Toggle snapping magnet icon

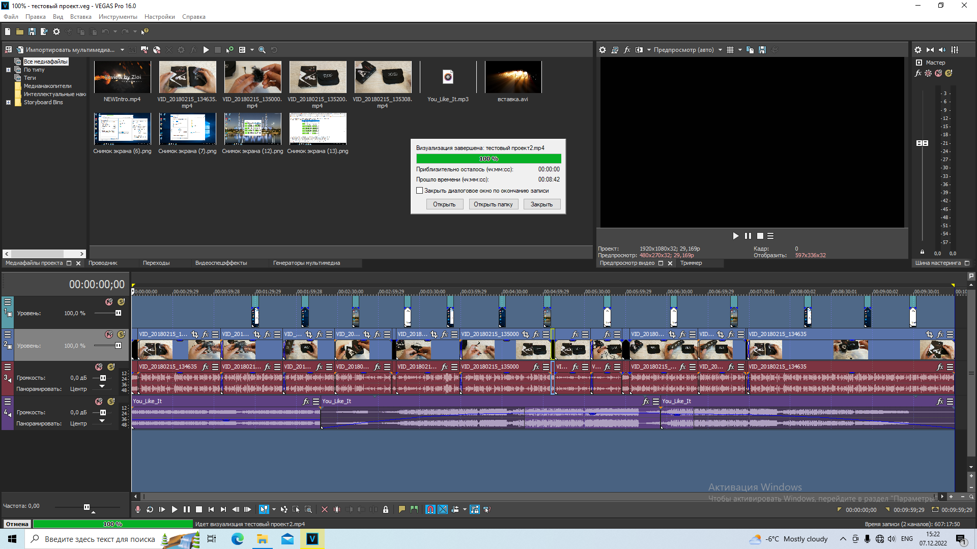tap(430, 509)
